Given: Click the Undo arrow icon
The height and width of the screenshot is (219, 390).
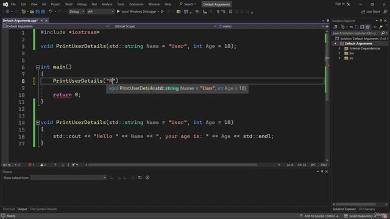Looking at the screenshot, I should pos(51,12).
